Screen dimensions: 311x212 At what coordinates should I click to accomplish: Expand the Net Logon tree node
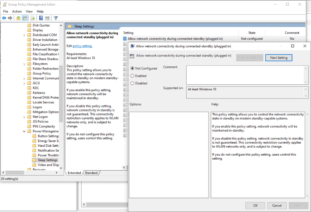click(24, 117)
